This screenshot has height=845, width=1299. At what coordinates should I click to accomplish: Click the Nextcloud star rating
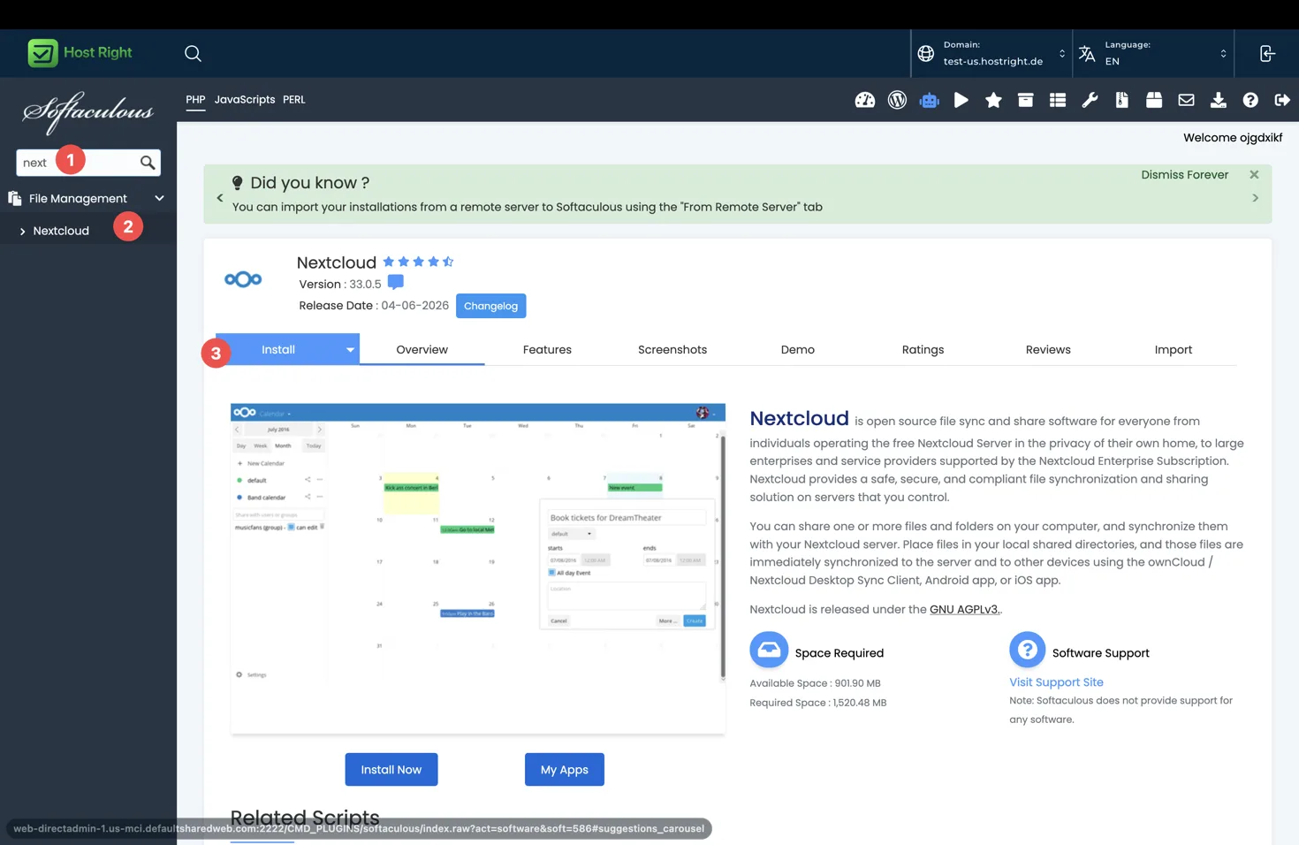click(418, 262)
